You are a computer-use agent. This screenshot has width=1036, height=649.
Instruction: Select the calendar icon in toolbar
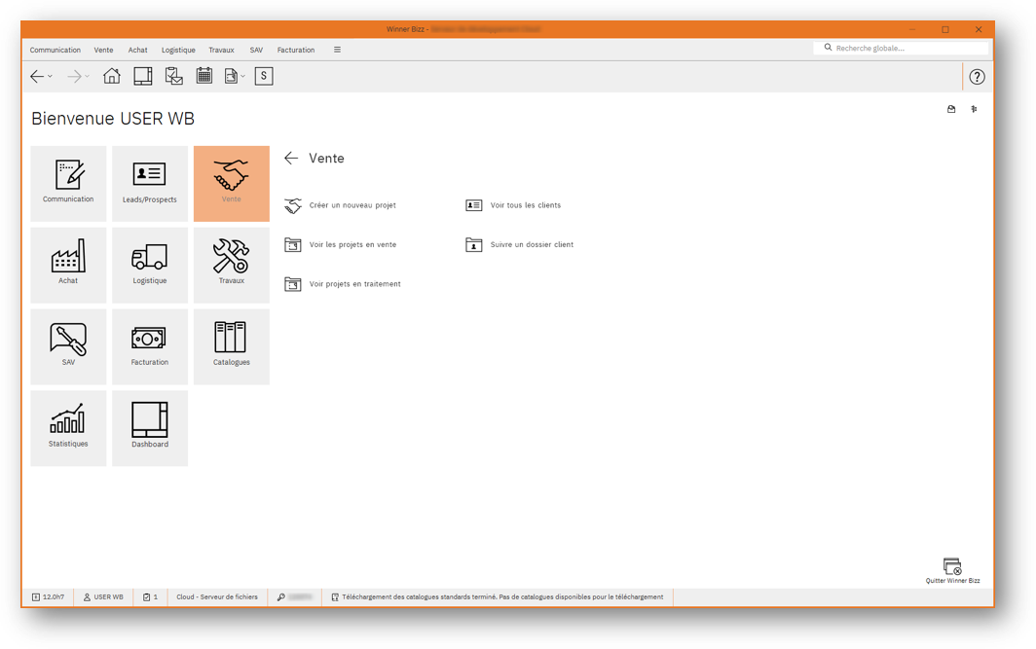tap(204, 75)
